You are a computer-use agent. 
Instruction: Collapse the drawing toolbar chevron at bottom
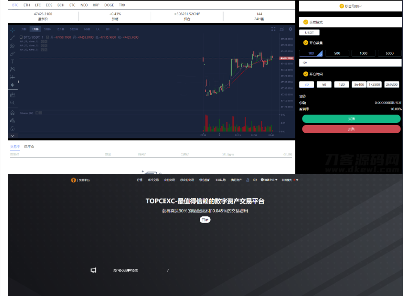coord(12,136)
